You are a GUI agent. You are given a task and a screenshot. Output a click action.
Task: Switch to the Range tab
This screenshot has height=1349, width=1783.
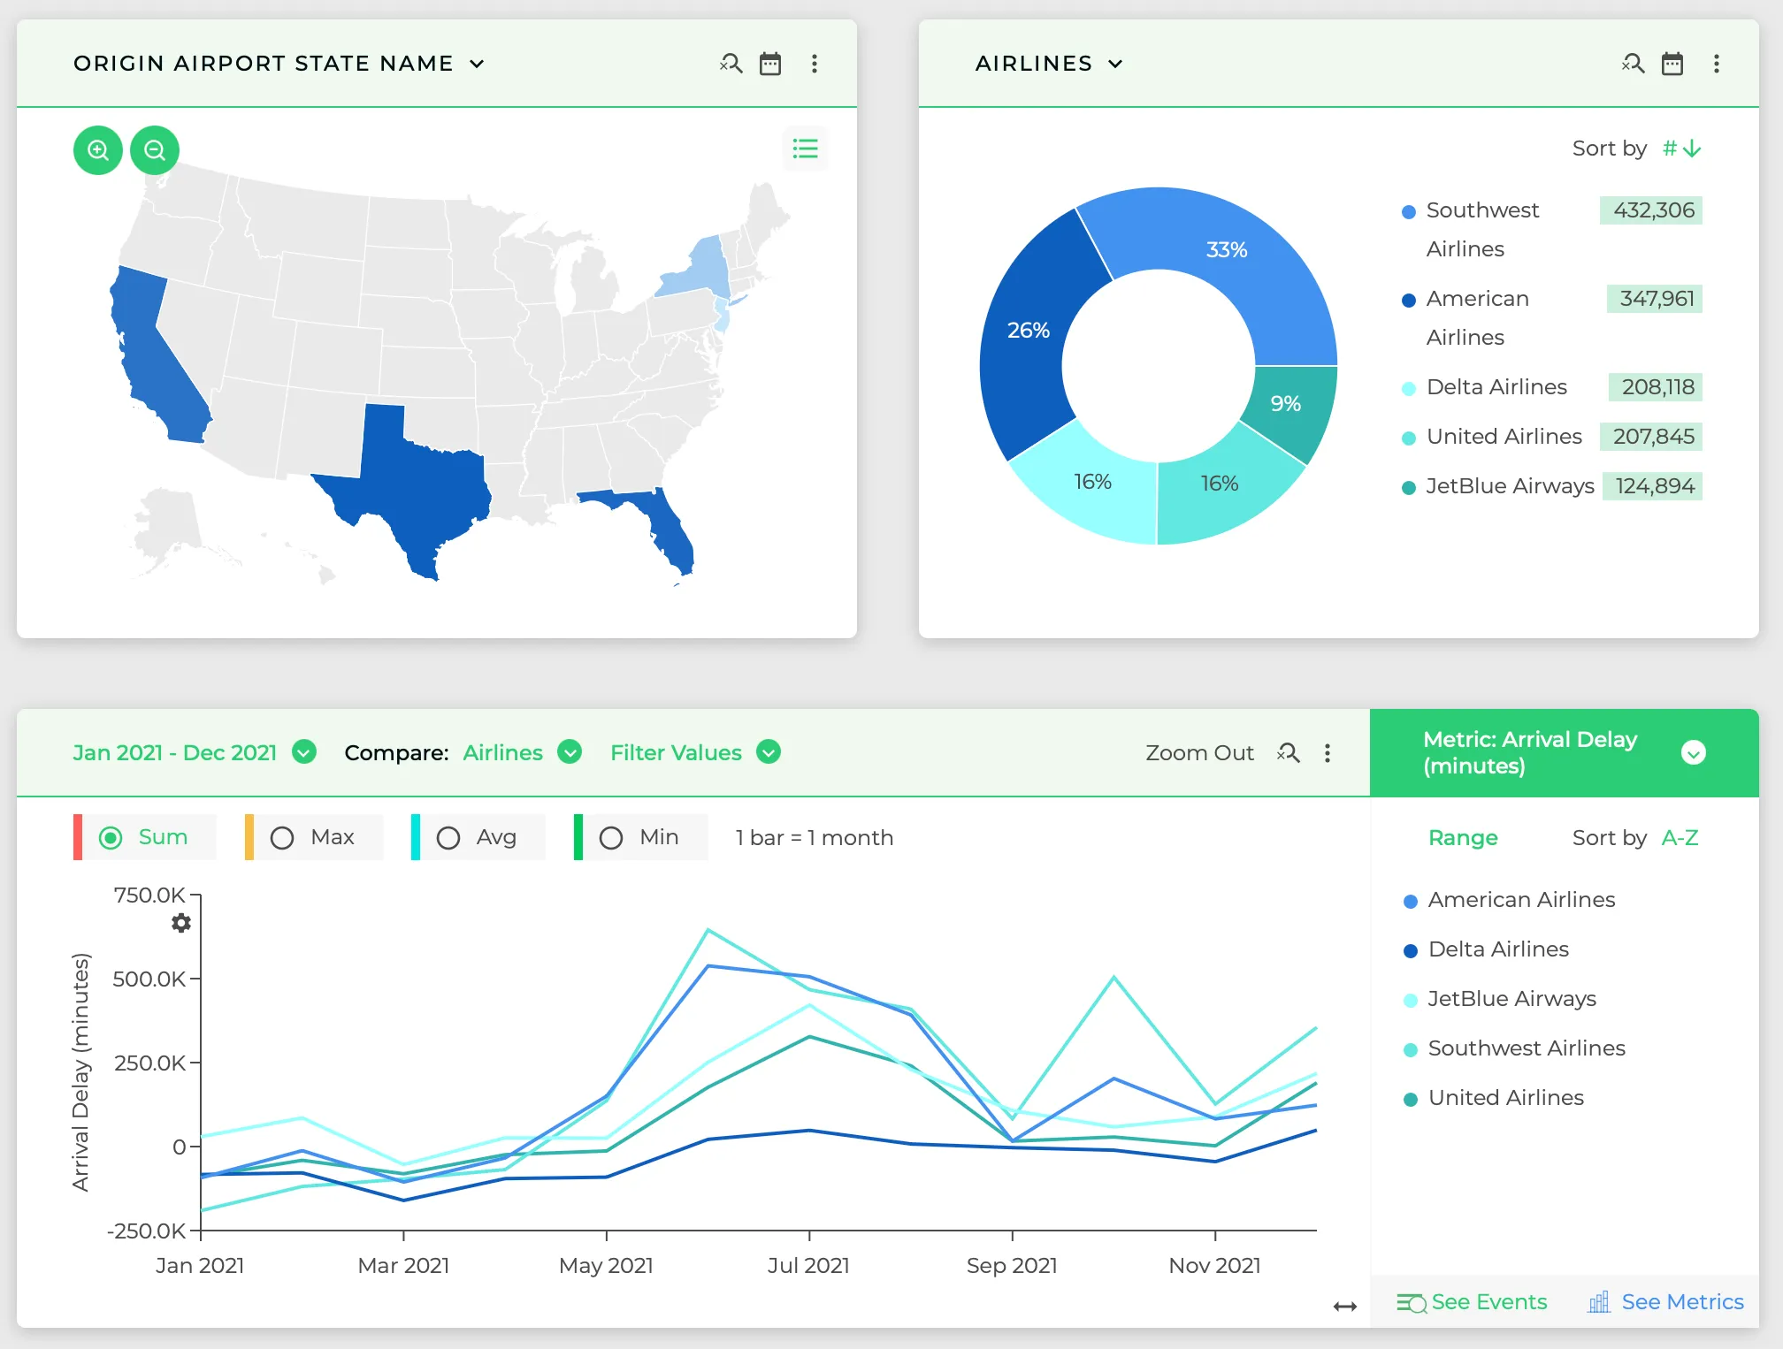1463,837
